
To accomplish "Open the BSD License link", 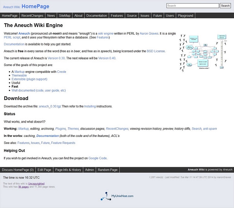I will click(156, 51).
